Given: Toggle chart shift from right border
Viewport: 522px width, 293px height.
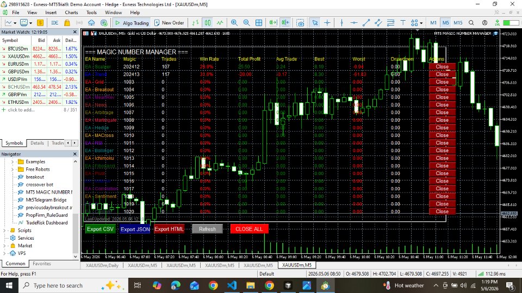Looking at the screenshot, I should (x=285, y=23).
